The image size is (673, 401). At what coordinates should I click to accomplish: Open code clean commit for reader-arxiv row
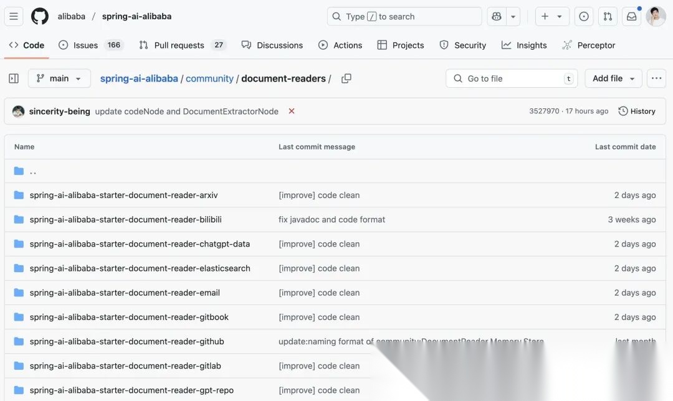click(x=319, y=195)
